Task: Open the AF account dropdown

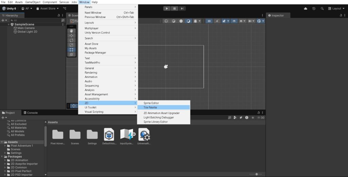Action: (x=27, y=9)
